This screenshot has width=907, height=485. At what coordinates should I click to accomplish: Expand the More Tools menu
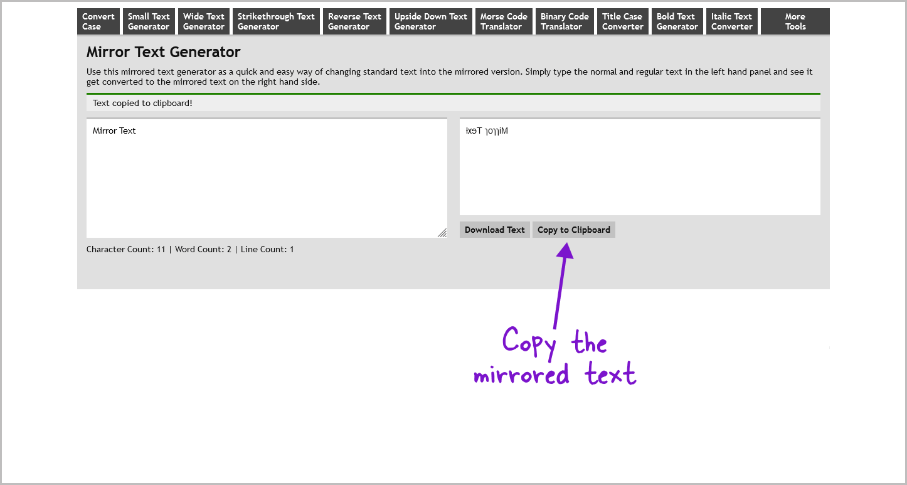pos(795,21)
